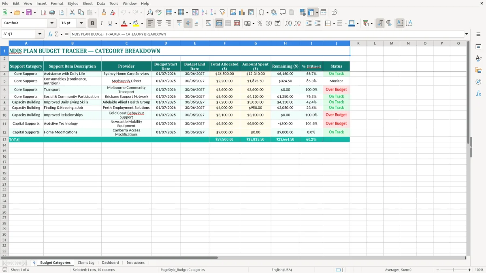Switch to the Dashboard sheet tab
Viewport: 486px width, 273px height.
click(110, 262)
